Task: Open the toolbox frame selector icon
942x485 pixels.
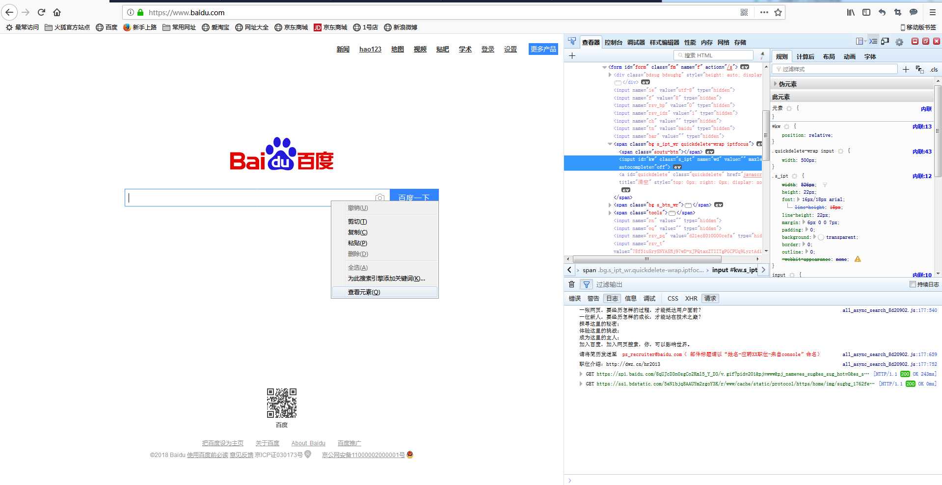Action: (x=860, y=42)
